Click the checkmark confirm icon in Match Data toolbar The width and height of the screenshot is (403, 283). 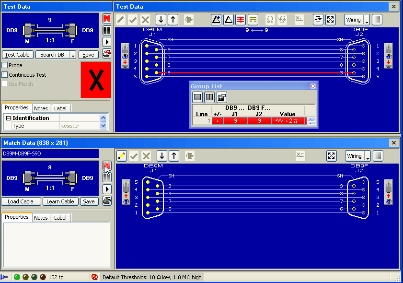133,156
